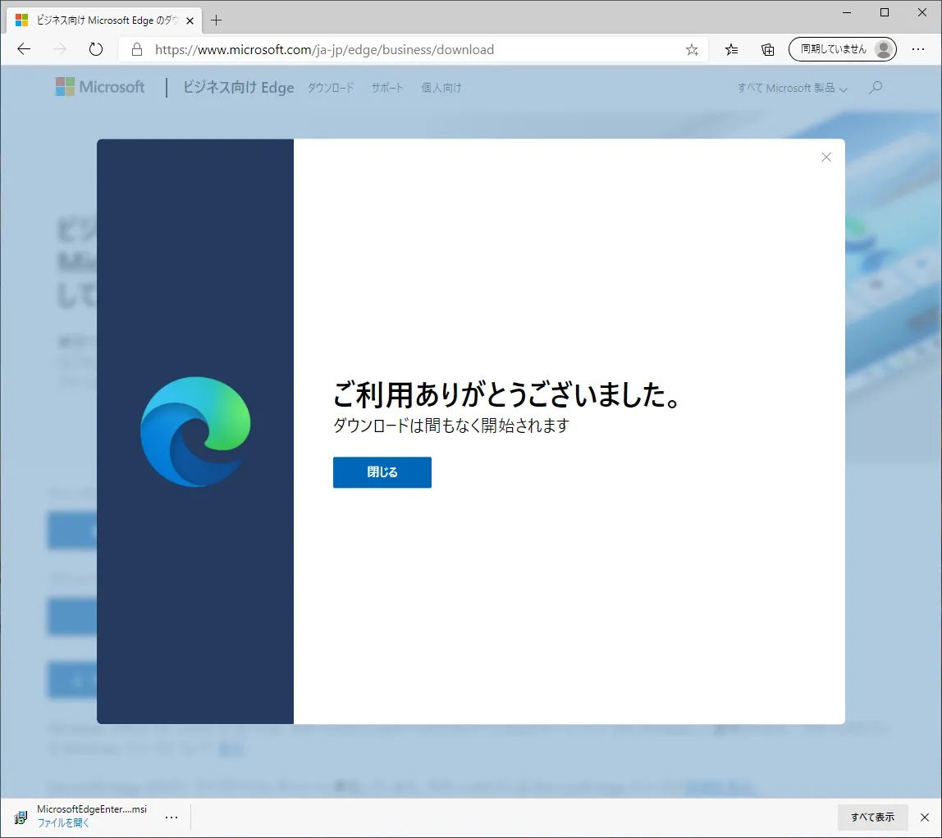942x838 pixels.
Task: Open the ダウンロード nav item
Action: click(331, 88)
